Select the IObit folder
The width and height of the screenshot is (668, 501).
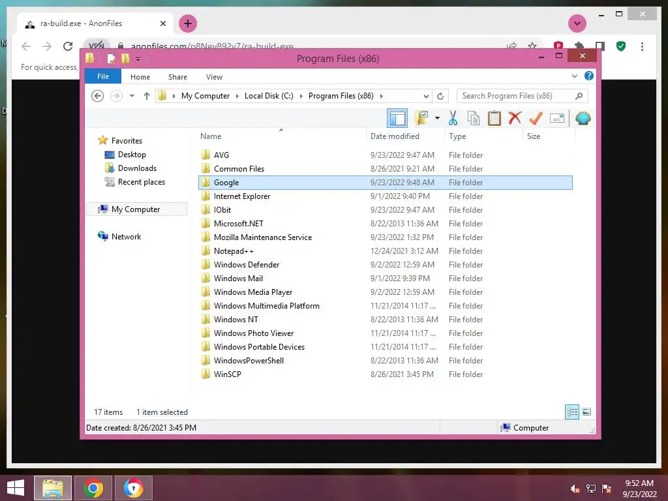222,209
